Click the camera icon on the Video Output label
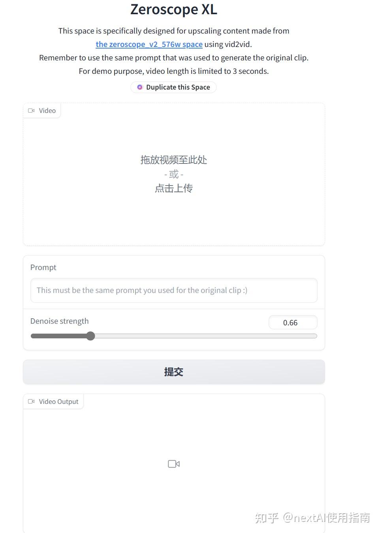The width and height of the screenshot is (380, 533). [x=32, y=401]
